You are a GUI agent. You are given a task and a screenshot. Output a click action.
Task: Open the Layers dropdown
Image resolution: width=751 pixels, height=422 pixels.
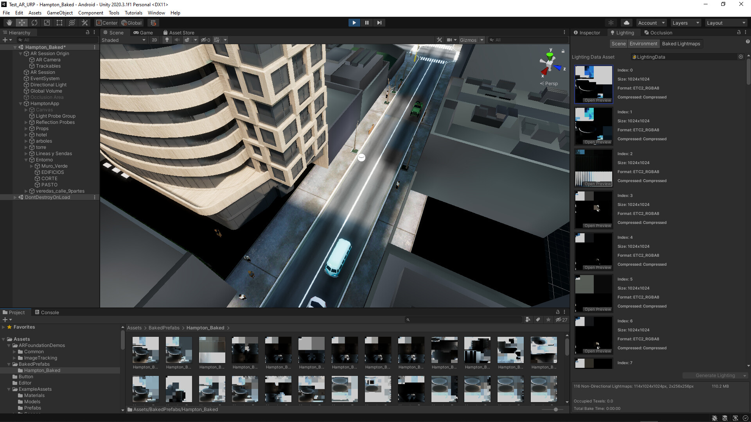(685, 23)
